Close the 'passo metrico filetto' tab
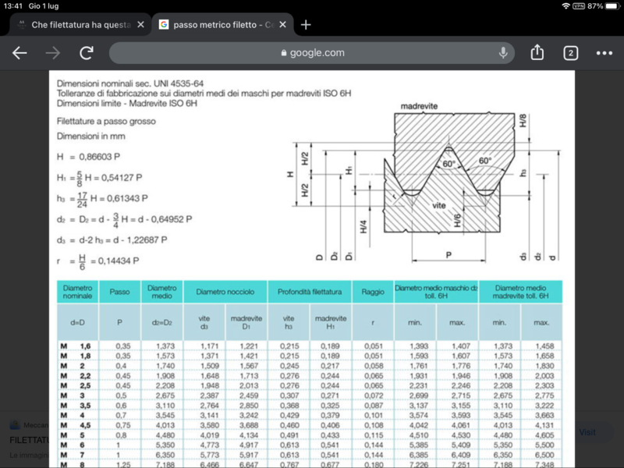This screenshot has width=624, height=468. 283,24
